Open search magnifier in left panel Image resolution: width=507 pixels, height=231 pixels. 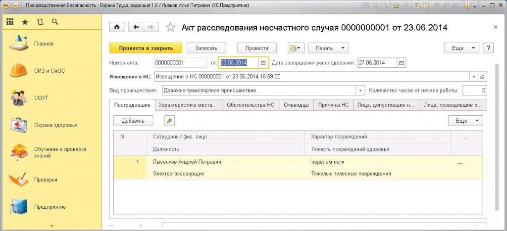55,22
